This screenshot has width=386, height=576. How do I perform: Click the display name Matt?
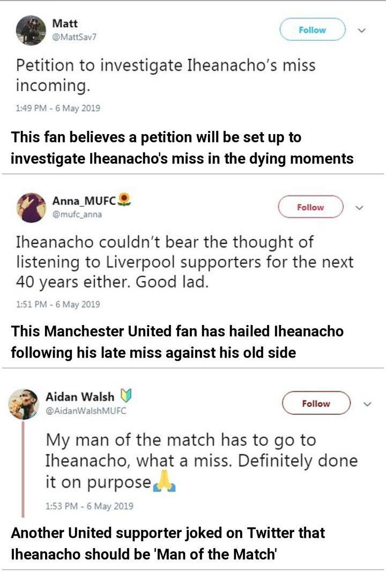pos(65,23)
